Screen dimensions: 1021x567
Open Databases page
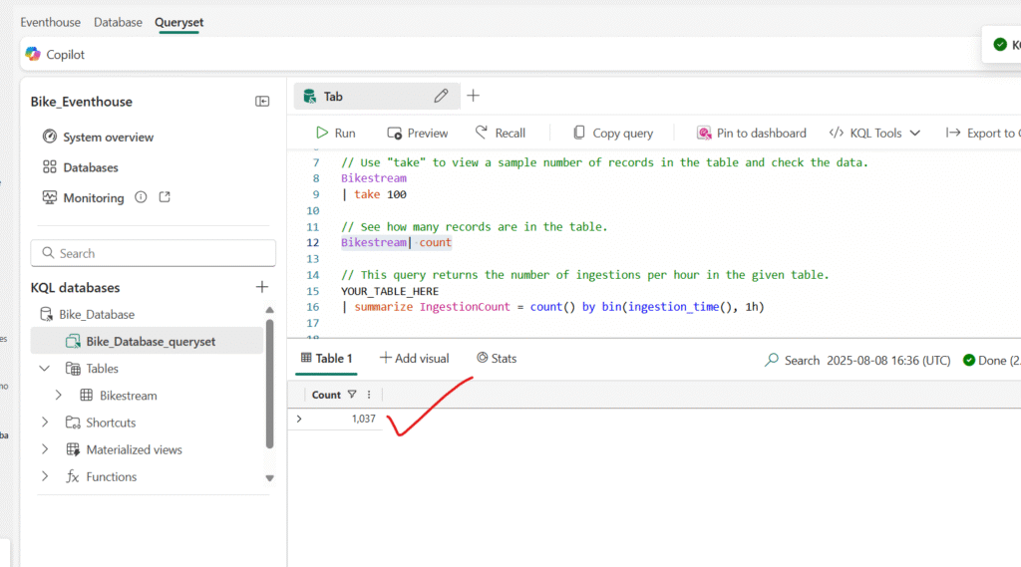pyautogui.click(x=91, y=167)
